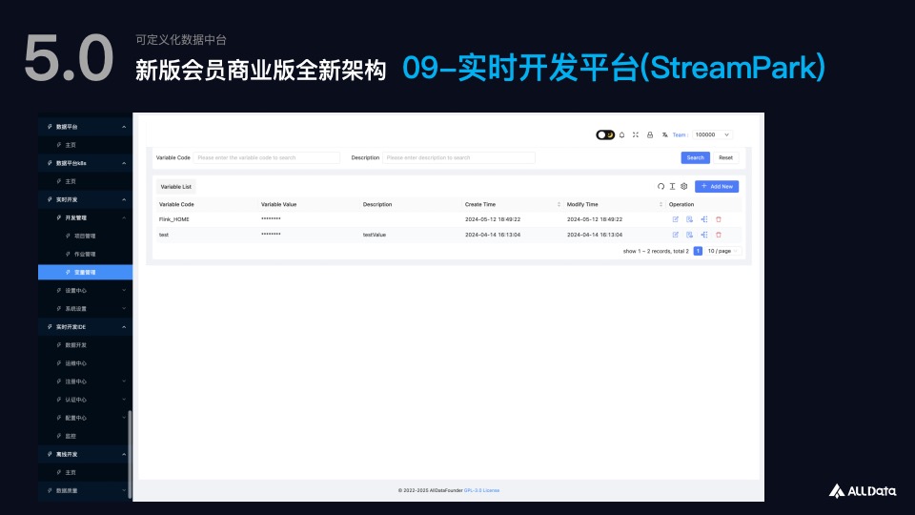The height and width of the screenshot is (515, 915).
Task: Open 监控 in the sidebar
Action: [x=85, y=436]
